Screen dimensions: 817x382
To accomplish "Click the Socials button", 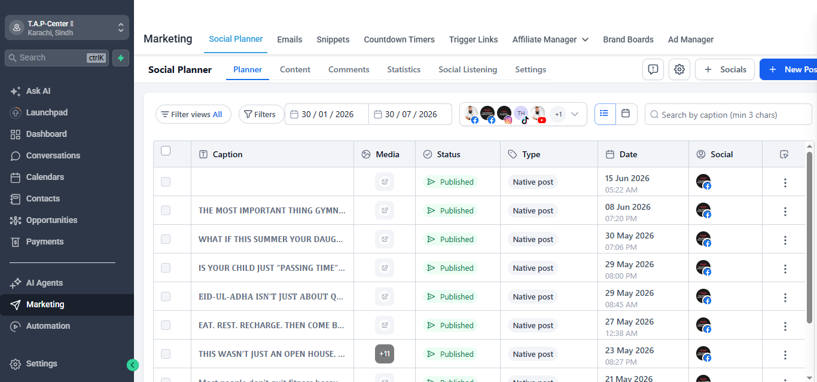I will pyautogui.click(x=725, y=69).
